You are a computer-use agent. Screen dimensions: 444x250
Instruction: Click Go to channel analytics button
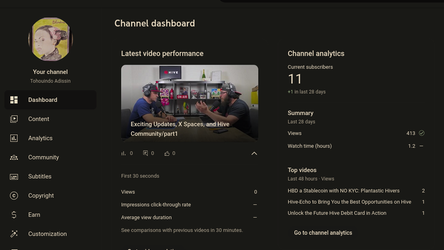coord(323,233)
